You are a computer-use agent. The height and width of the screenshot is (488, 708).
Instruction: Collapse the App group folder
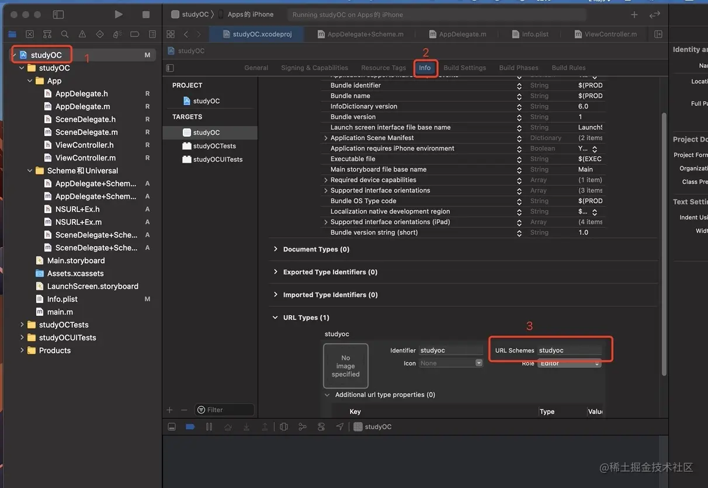point(30,81)
